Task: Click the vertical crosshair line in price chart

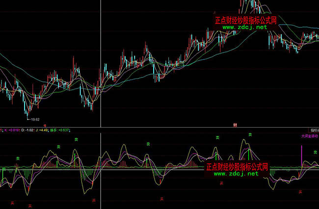Action: click(101, 59)
